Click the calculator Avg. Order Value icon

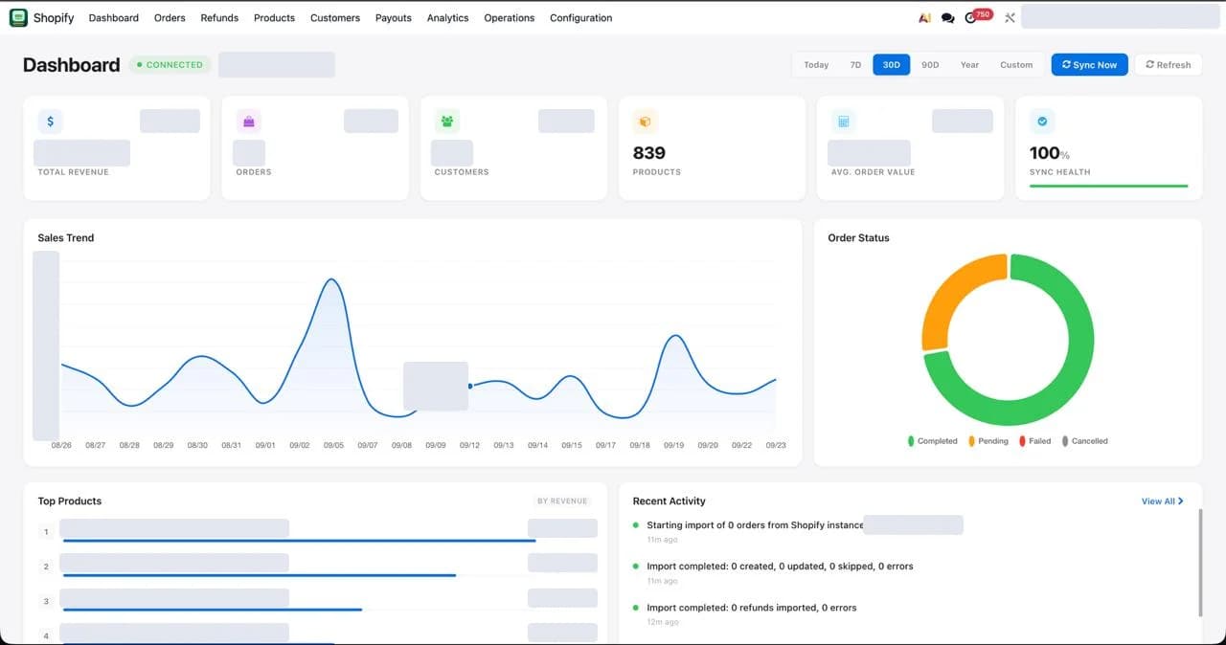point(844,122)
